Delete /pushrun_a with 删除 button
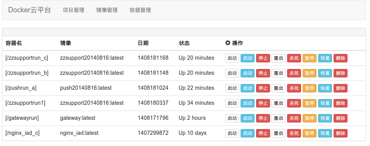This screenshot has height=146, width=370. coord(341,88)
